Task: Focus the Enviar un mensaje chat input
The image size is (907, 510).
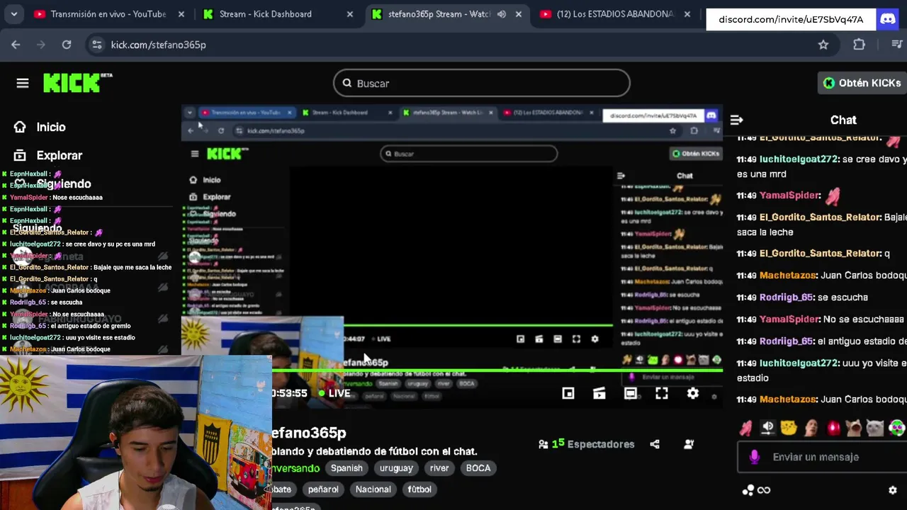Action: point(822,457)
